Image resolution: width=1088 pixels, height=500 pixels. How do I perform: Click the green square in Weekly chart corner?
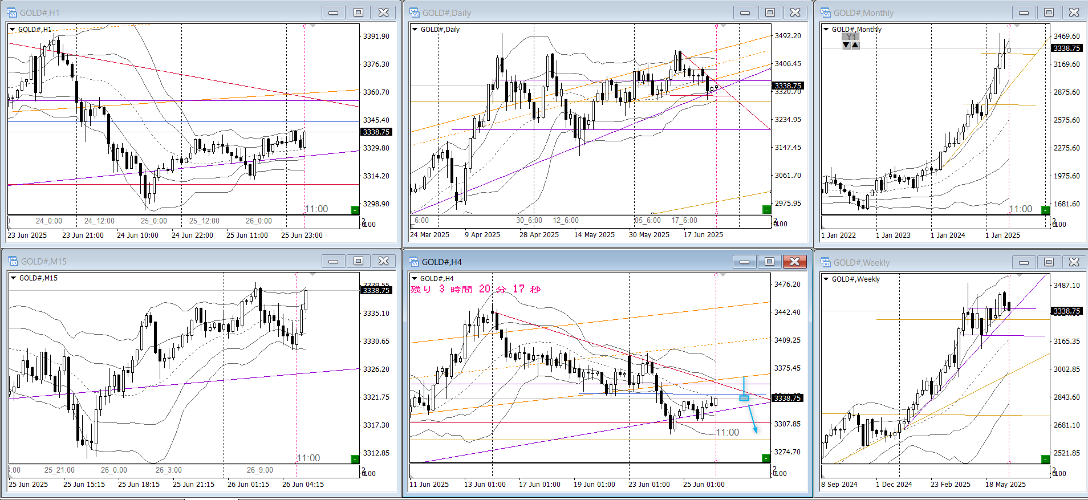point(1045,459)
